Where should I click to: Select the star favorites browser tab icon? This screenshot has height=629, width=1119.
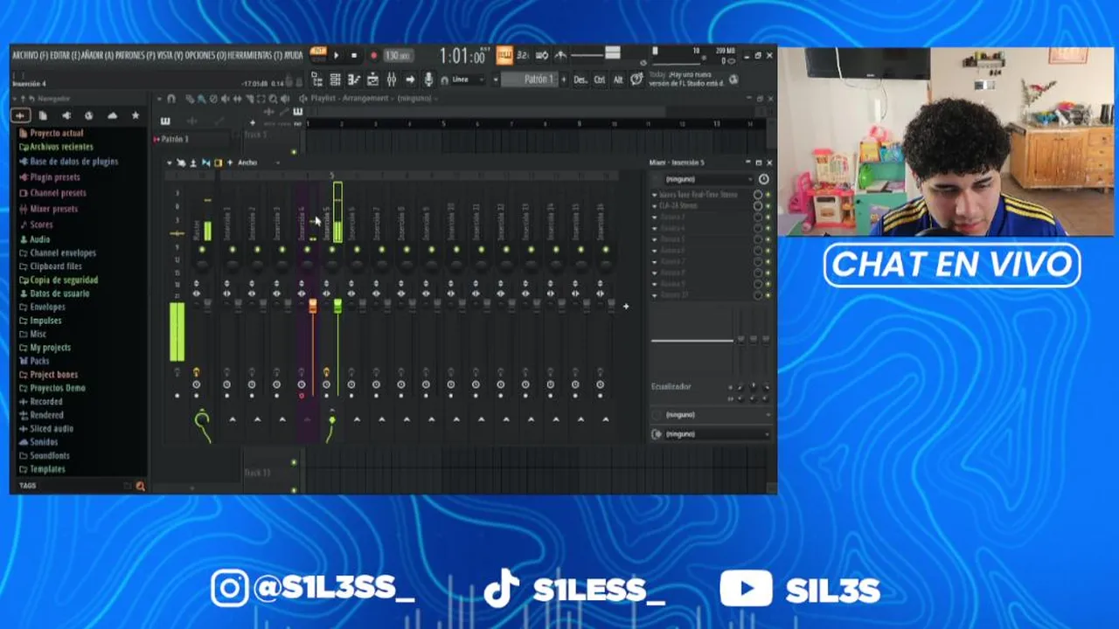tap(135, 115)
